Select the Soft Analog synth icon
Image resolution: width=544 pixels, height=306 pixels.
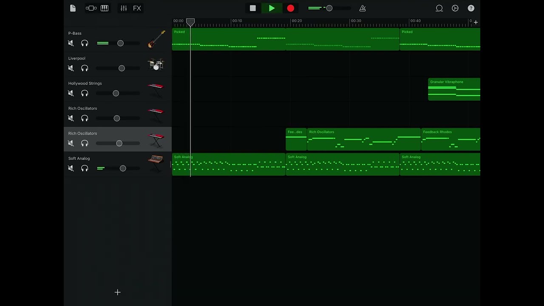[x=156, y=164]
